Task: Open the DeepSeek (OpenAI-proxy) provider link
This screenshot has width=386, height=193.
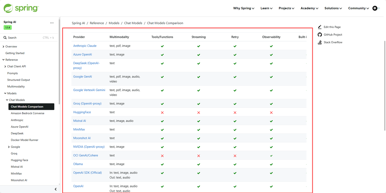Action: tap(86, 66)
